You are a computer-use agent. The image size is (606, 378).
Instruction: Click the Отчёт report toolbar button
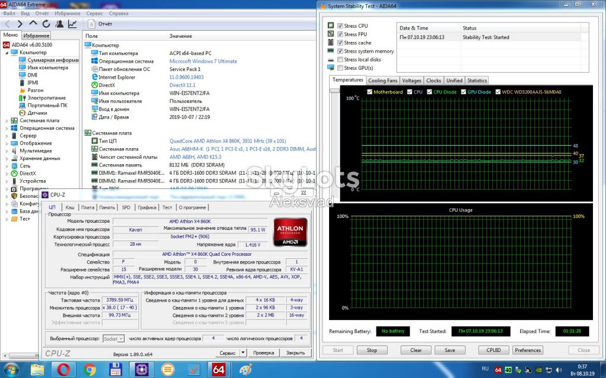100,24
